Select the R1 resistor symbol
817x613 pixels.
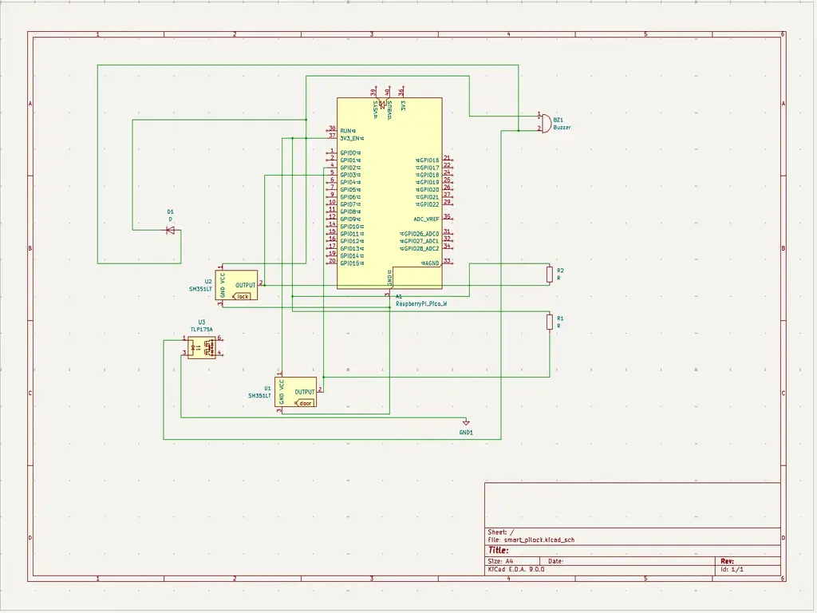[549, 322]
